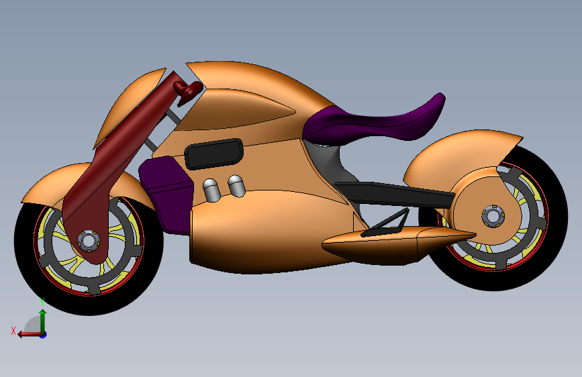
Task: Click the blue Z axis dot on the triad
Action: click(44, 335)
